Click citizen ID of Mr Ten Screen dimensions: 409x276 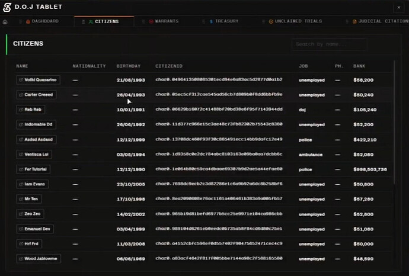[x=219, y=198]
